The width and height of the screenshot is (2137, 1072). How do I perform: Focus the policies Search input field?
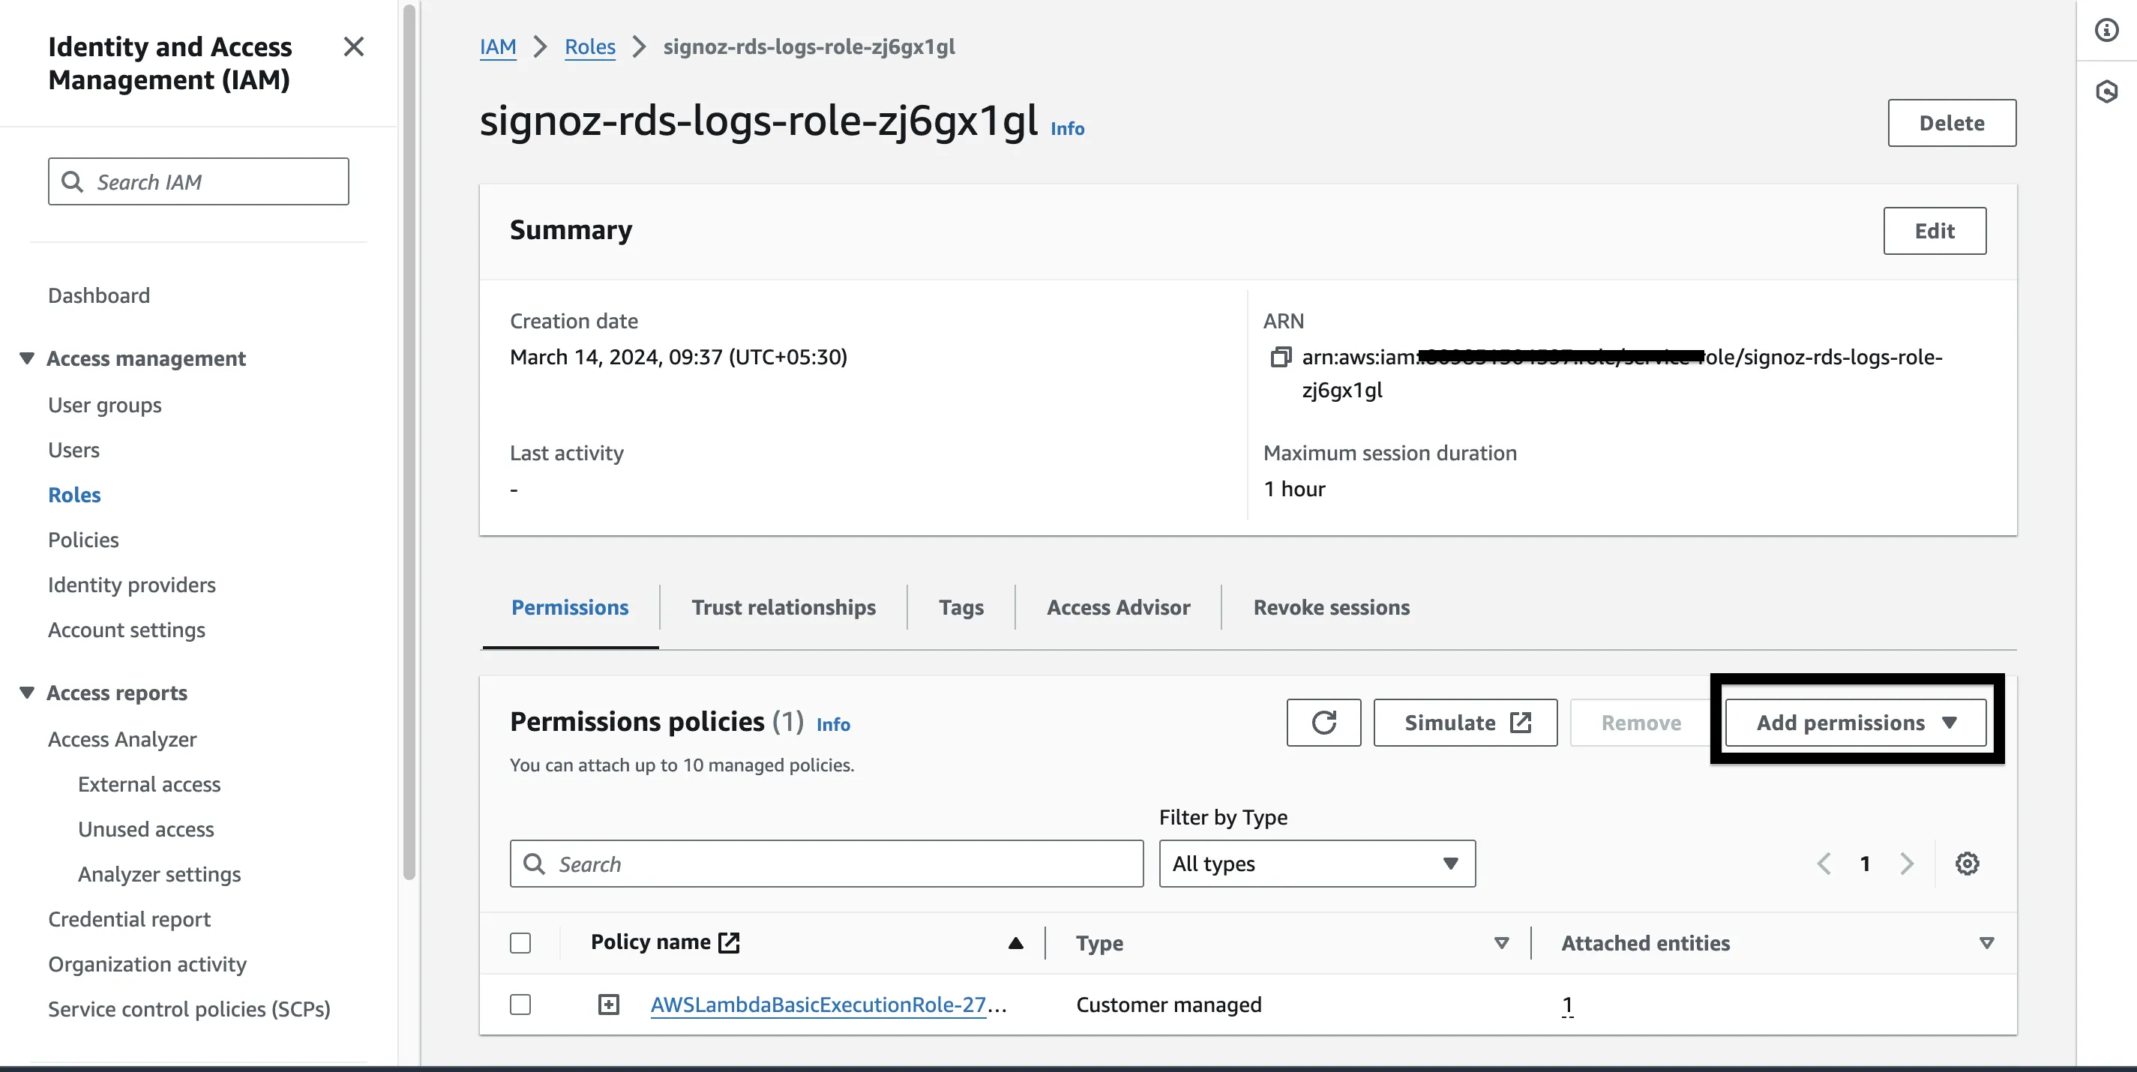[826, 863]
